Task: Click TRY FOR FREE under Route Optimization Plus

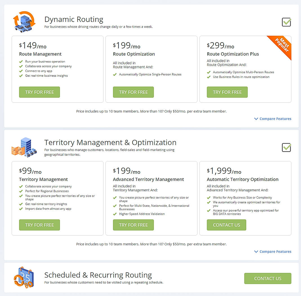Action: click(x=227, y=92)
